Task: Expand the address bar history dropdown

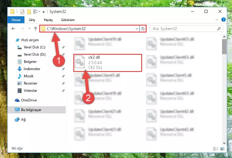Action: pyautogui.click(x=137, y=29)
